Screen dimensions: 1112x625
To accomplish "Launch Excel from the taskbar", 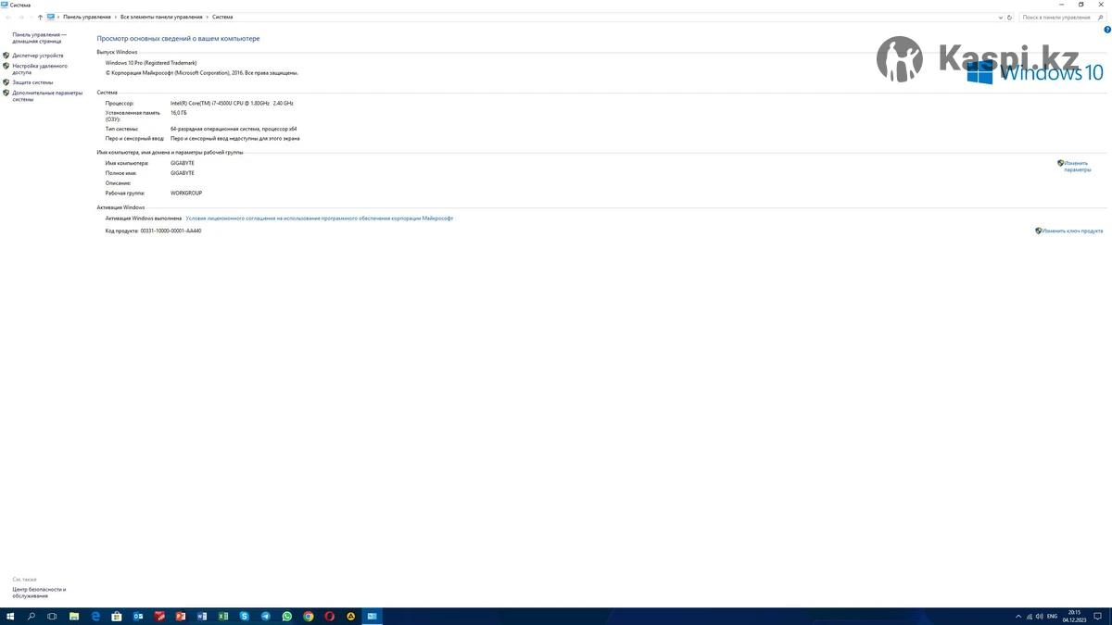I will (223, 616).
